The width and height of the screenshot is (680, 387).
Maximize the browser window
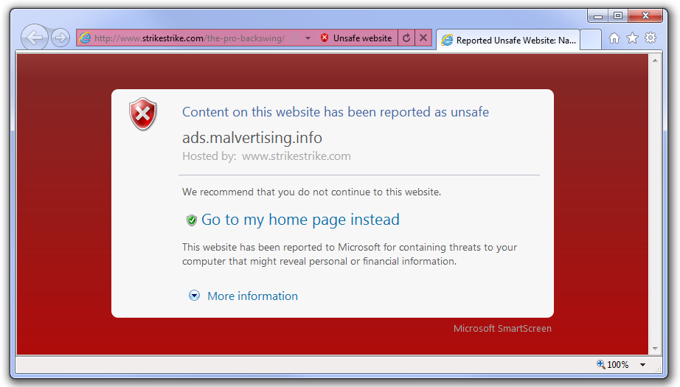tap(618, 16)
